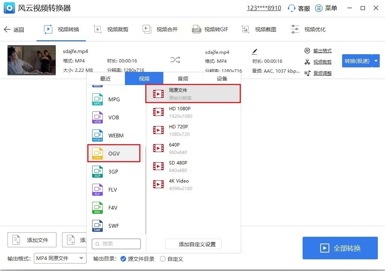Choose SD 480P preset
Image resolution: width=385 pixels, height=271 pixels.
(x=193, y=166)
